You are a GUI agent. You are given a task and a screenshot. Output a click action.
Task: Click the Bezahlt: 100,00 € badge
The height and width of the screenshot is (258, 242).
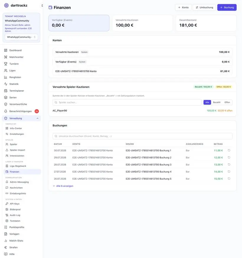(x=203, y=87)
